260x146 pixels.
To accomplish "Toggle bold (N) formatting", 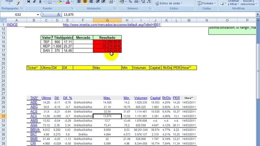I will pos(29,2).
